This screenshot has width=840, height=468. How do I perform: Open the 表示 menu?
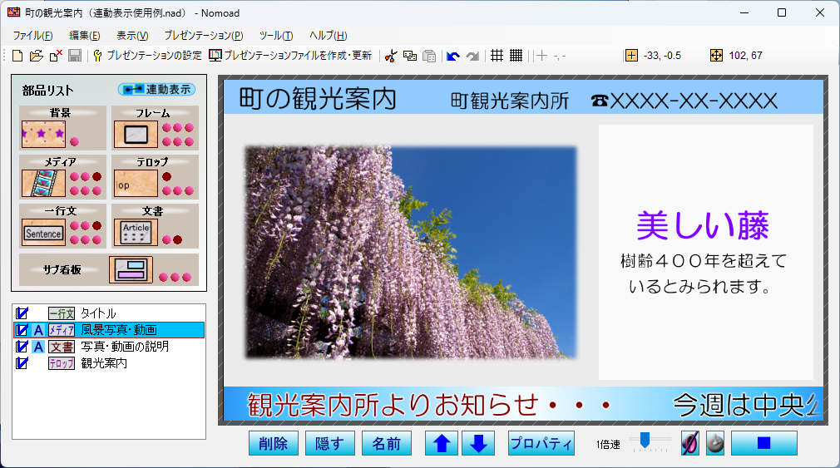click(x=132, y=36)
